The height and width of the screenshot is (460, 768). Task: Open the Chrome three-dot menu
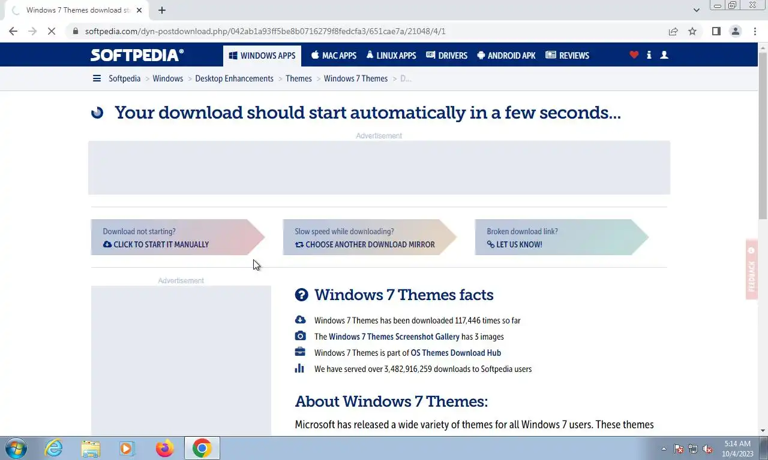[x=754, y=31]
